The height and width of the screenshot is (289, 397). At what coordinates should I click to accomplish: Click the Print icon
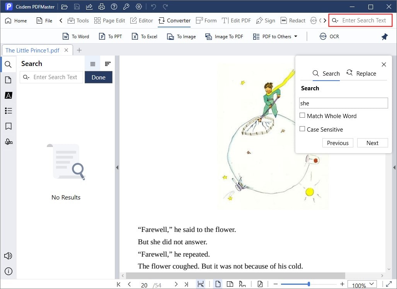tap(102, 7)
